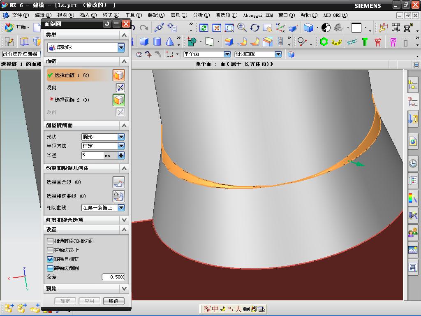The height and width of the screenshot is (316, 421).
Task: Open the 分析(L) menu
Action: [x=201, y=15]
